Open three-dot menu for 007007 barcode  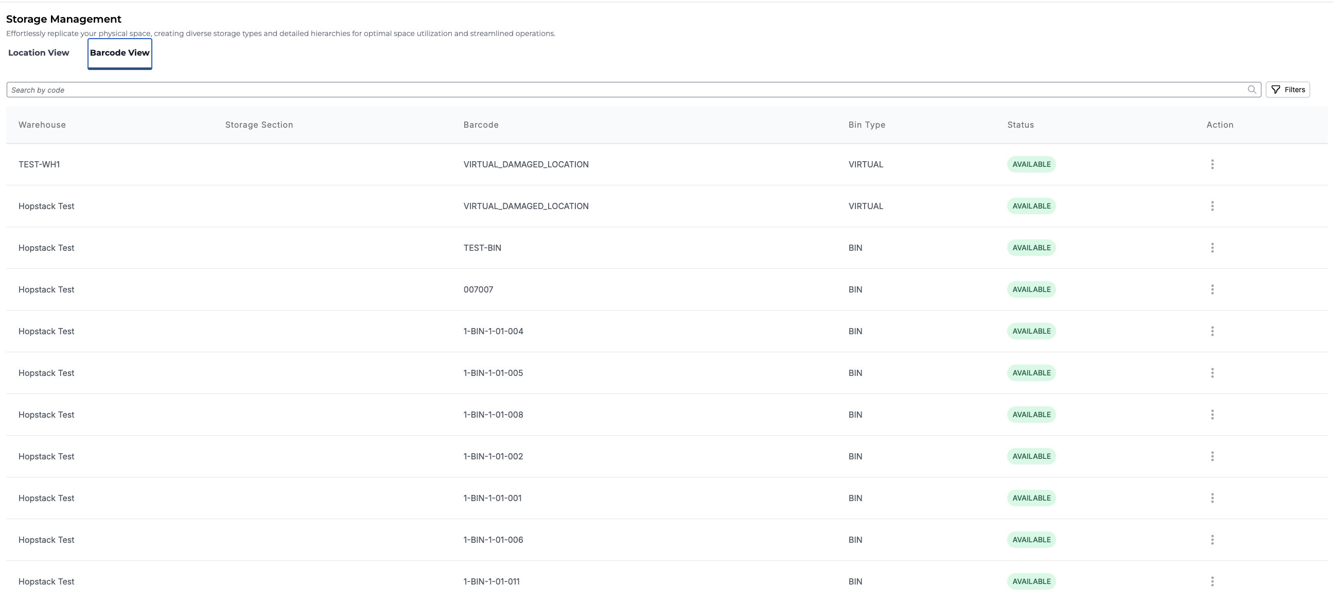tap(1212, 289)
